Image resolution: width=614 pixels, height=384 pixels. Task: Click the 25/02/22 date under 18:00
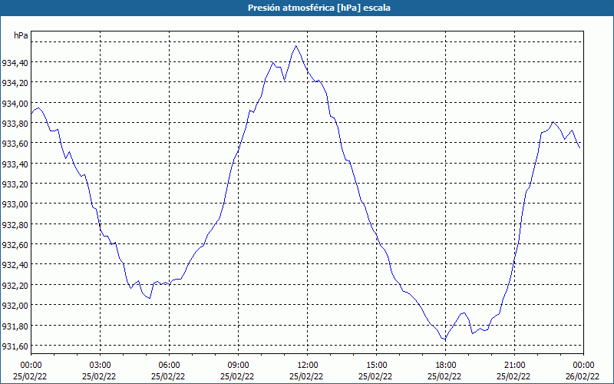coord(444,376)
